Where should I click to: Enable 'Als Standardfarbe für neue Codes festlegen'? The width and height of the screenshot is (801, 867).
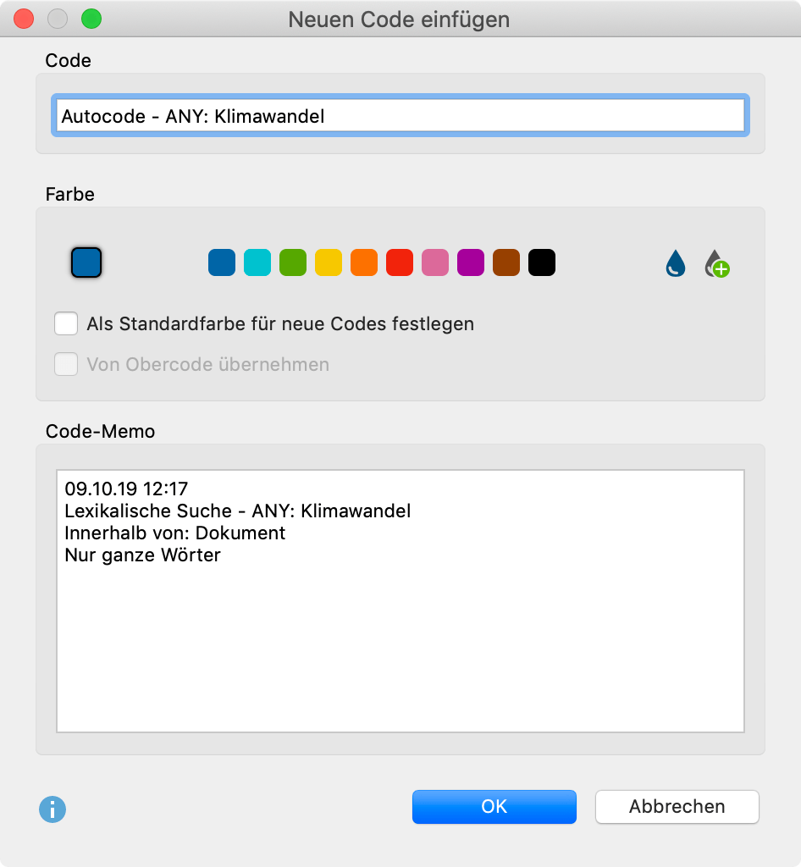pos(66,323)
